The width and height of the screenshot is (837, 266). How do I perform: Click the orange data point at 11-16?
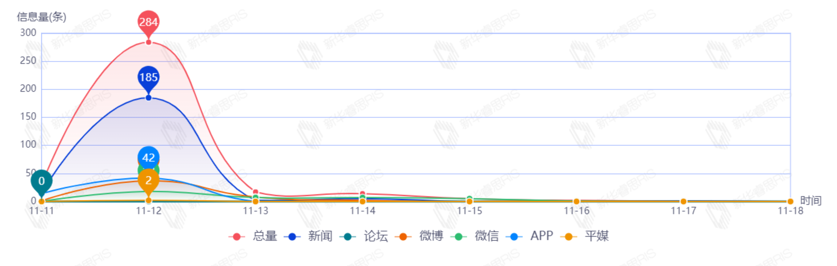point(576,201)
